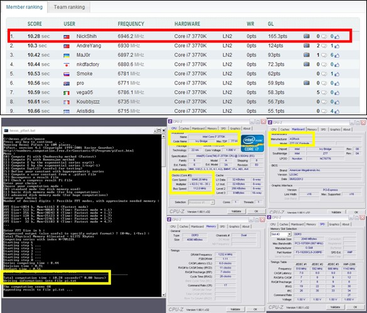Open the Graphics tab in the CPU-Z SPD window

[334, 224]
